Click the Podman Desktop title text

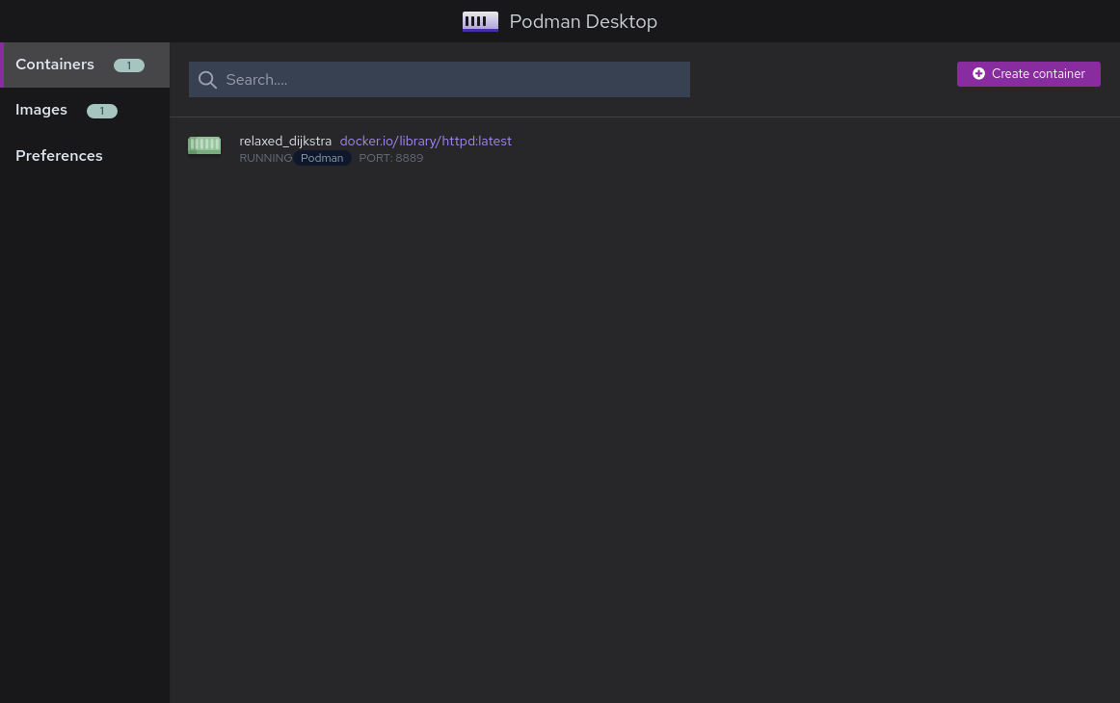click(583, 21)
